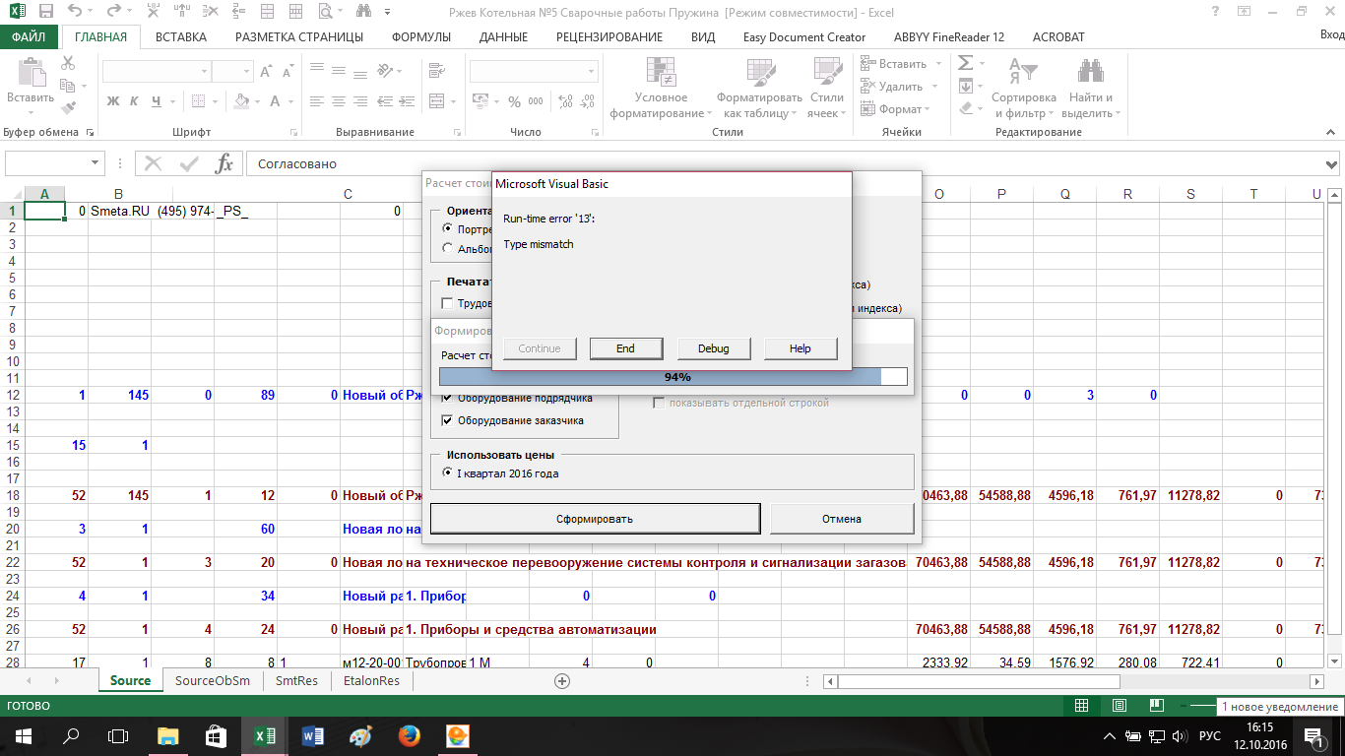Expand the Name Box dropdown
Screen dimensions: 1345x756
[96, 163]
